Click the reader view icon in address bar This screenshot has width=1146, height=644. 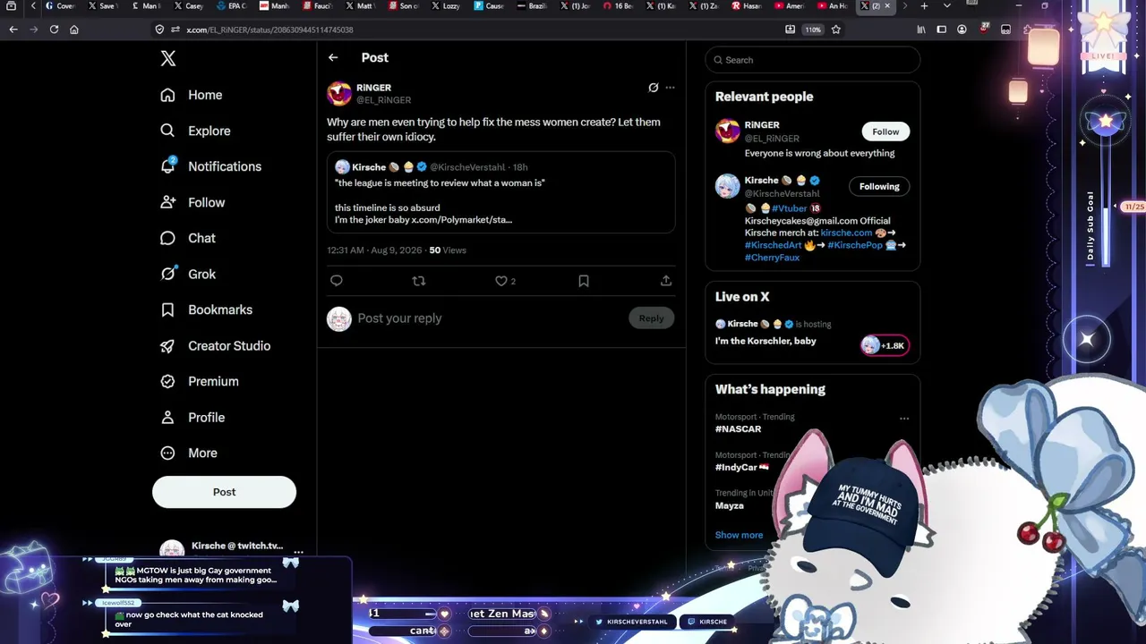click(x=790, y=30)
